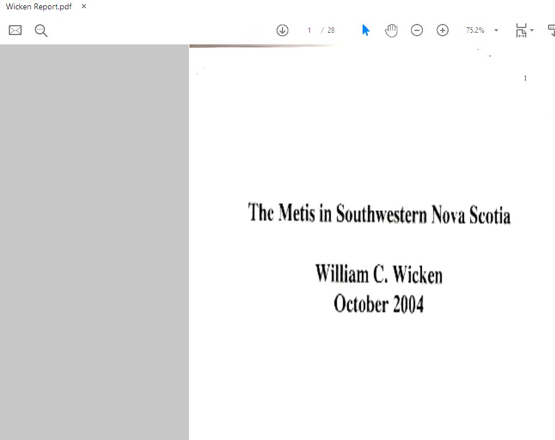The image size is (555, 440).
Task: Go to previous page with up arrow
Action: [x=256, y=30]
